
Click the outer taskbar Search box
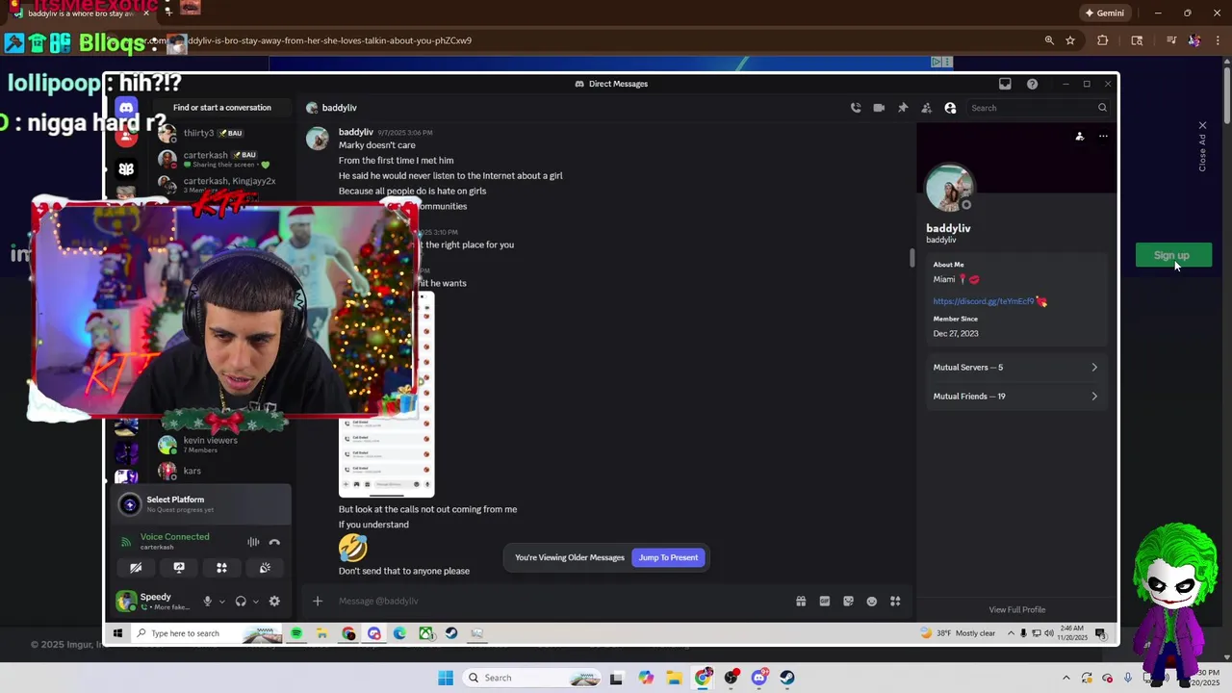click(532, 678)
